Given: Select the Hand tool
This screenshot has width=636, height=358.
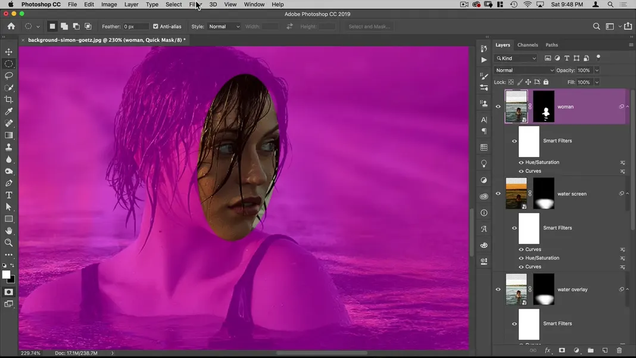Looking at the screenshot, I should pyautogui.click(x=8, y=231).
